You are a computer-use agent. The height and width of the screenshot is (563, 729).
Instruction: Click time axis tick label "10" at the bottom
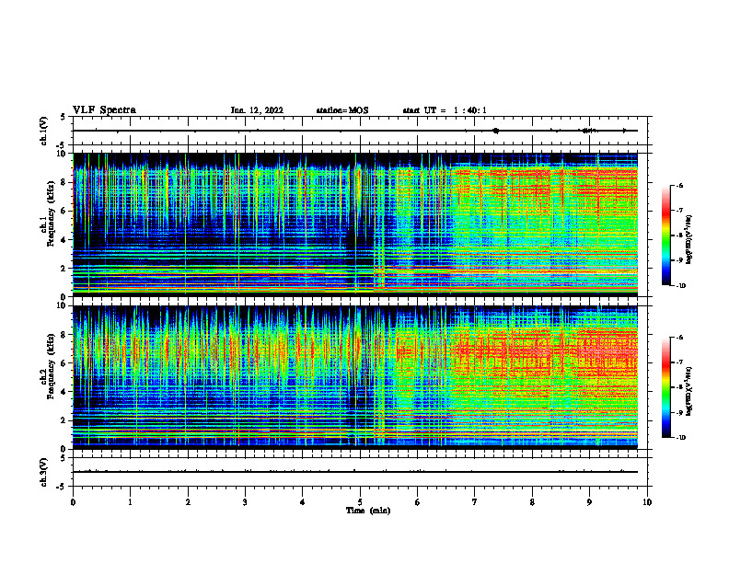tap(647, 502)
